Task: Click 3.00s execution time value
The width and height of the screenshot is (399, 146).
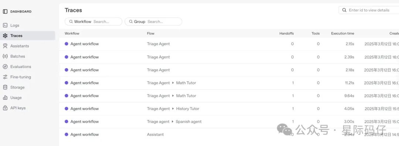Action: (x=349, y=122)
